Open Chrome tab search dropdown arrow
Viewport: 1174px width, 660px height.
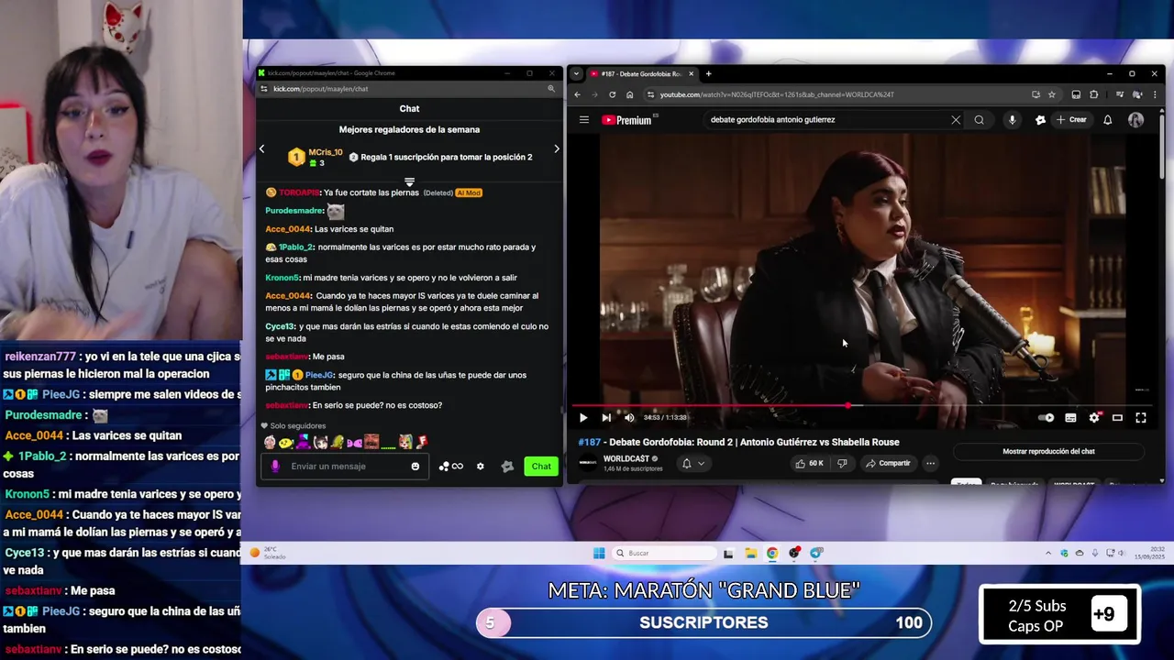576,74
